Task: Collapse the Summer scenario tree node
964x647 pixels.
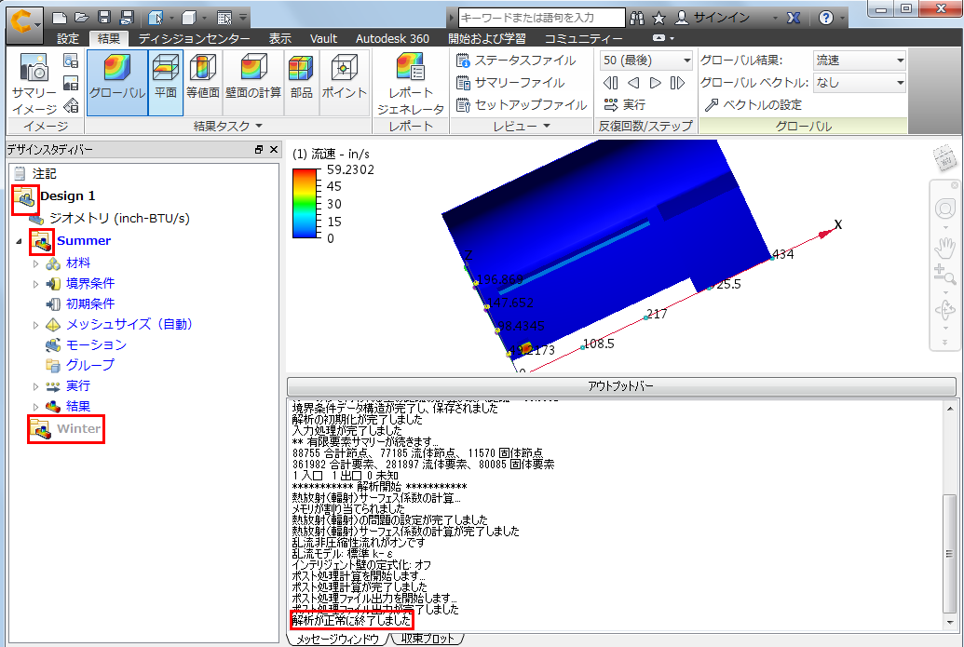Action: pos(19,241)
